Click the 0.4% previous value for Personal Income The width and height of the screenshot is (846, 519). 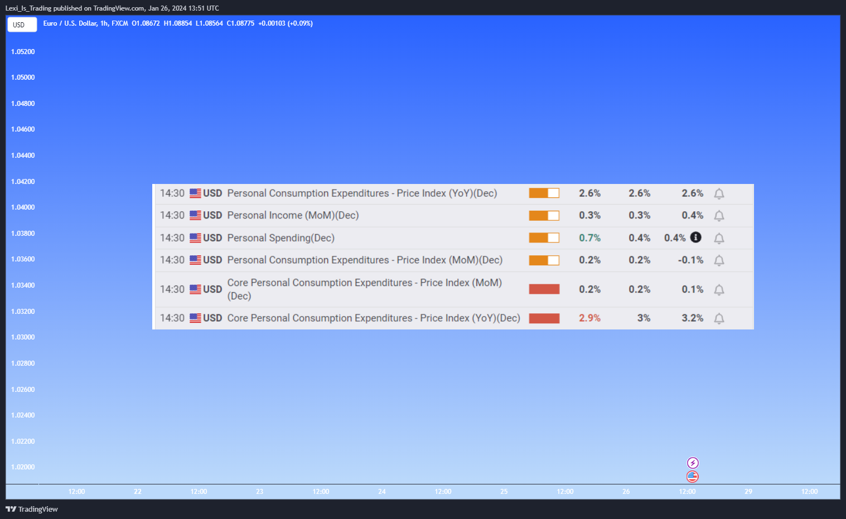coord(693,215)
